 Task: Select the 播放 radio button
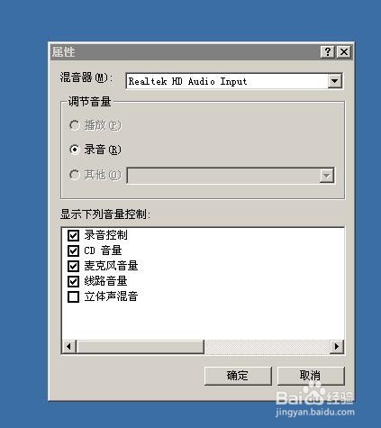(75, 125)
